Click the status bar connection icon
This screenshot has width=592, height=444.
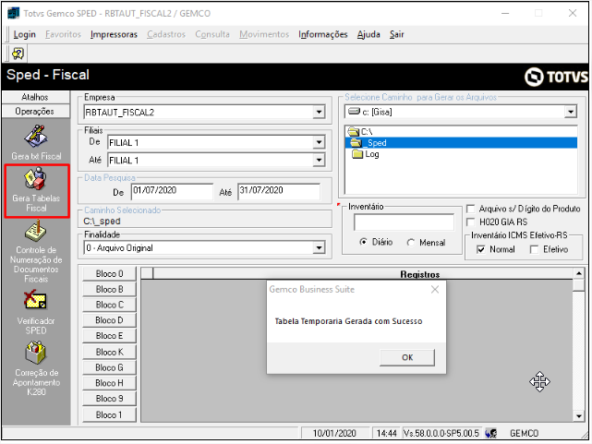[491, 433]
